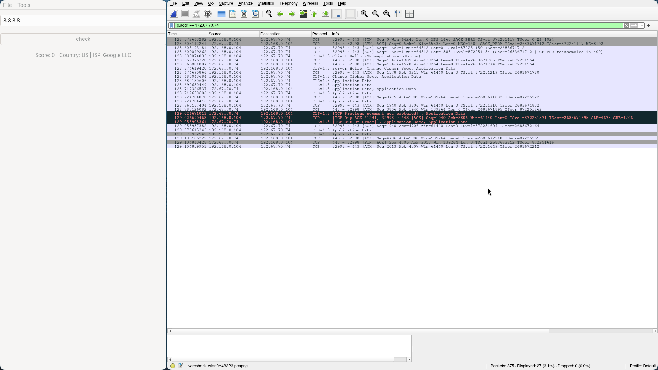Open the Statistics menu

[x=266, y=3]
